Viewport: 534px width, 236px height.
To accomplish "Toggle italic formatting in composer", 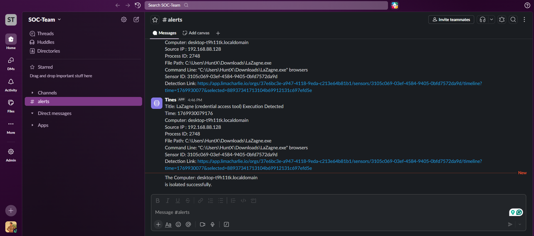I will click(x=168, y=201).
